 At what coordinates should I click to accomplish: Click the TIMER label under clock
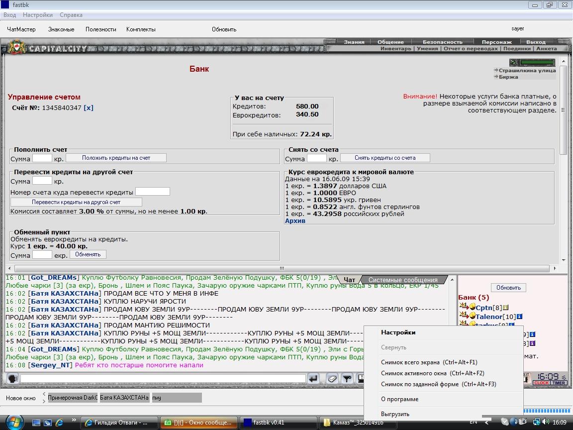click(x=559, y=383)
